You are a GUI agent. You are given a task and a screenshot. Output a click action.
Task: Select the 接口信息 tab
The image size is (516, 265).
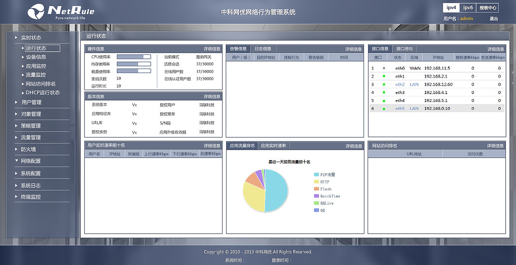pyautogui.click(x=380, y=49)
